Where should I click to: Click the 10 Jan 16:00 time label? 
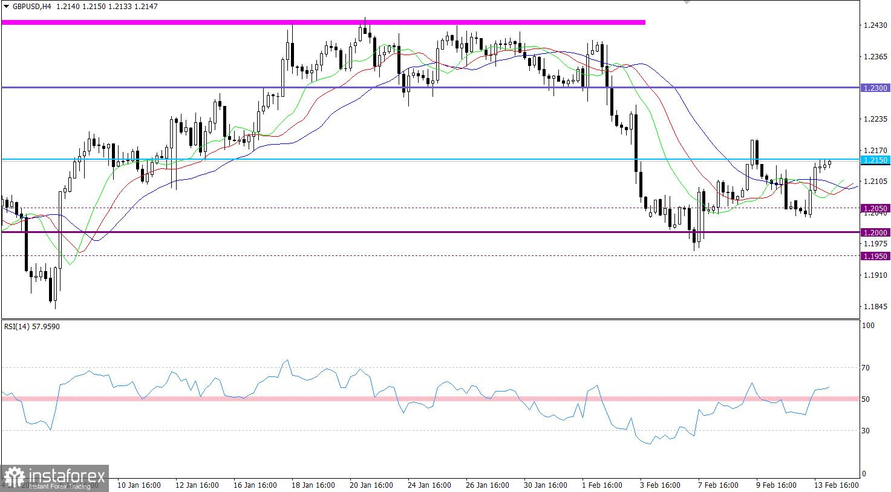pos(139,485)
